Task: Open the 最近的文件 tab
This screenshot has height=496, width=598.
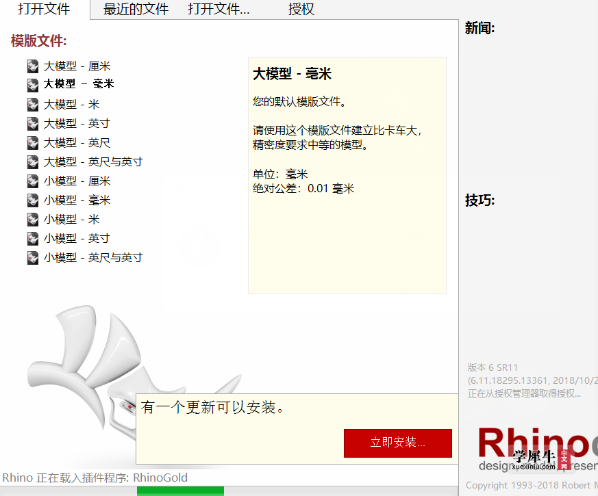Action: pyautogui.click(x=136, y=9)
